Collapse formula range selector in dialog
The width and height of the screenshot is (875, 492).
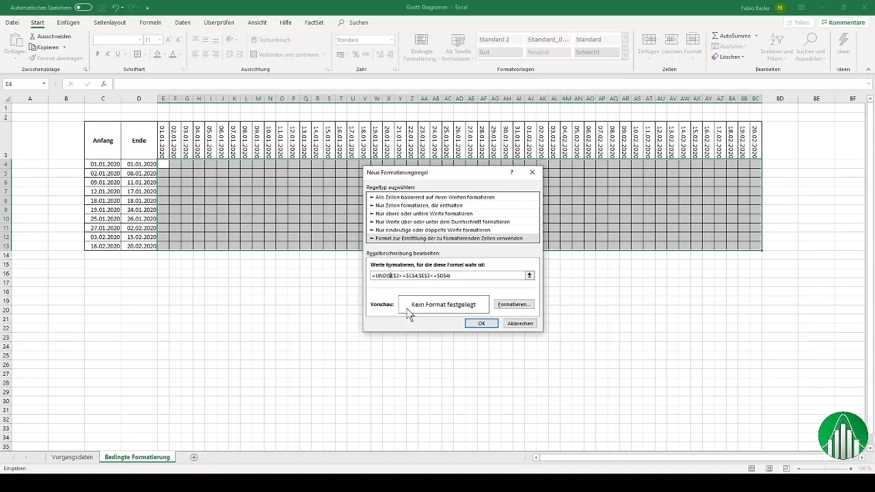(529, 275)
